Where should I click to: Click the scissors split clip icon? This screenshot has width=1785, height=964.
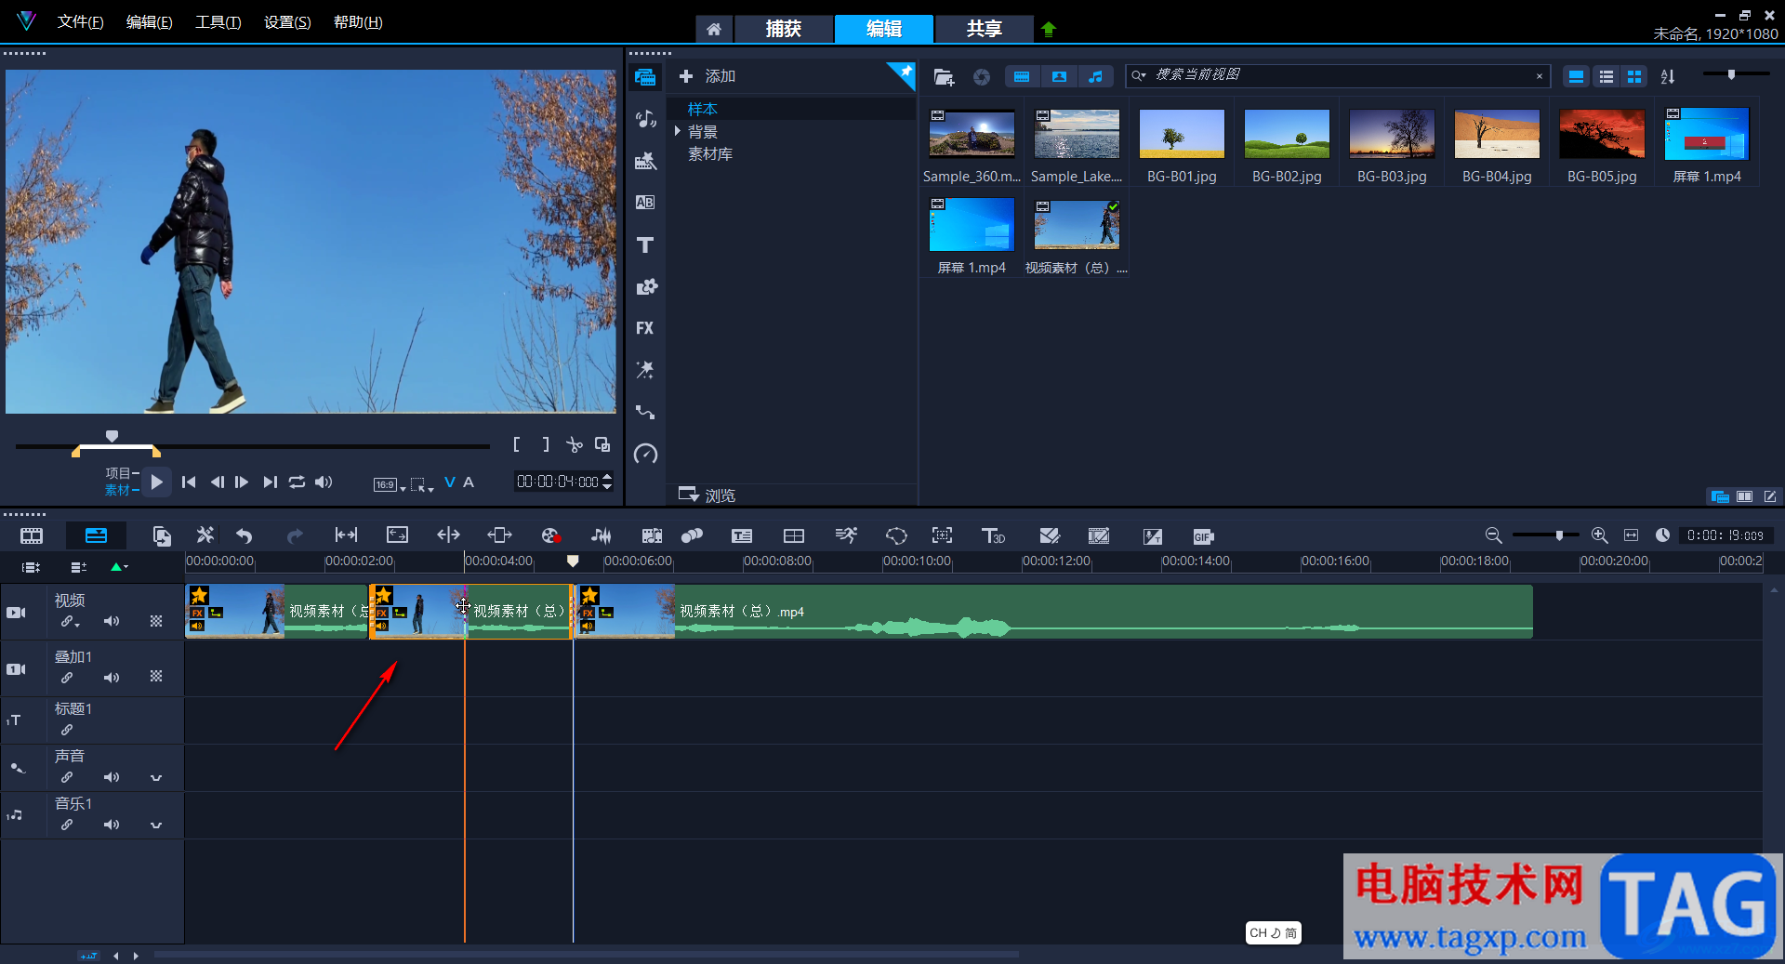[575, 445]
